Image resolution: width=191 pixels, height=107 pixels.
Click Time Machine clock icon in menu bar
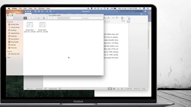[98, 8]
